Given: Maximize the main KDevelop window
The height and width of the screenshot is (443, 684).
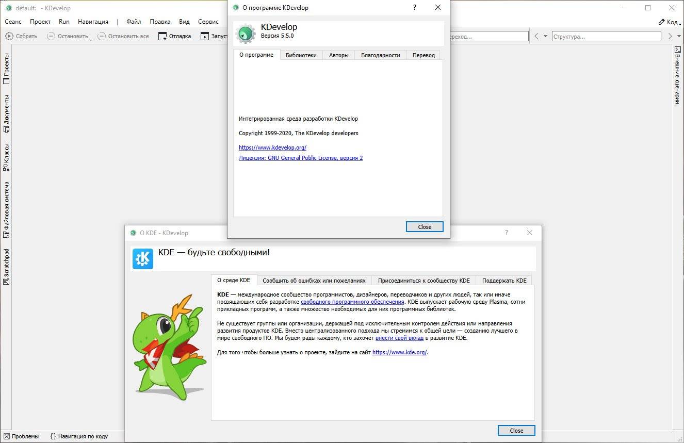Looking at the screenshot, I should coord(648,8).
